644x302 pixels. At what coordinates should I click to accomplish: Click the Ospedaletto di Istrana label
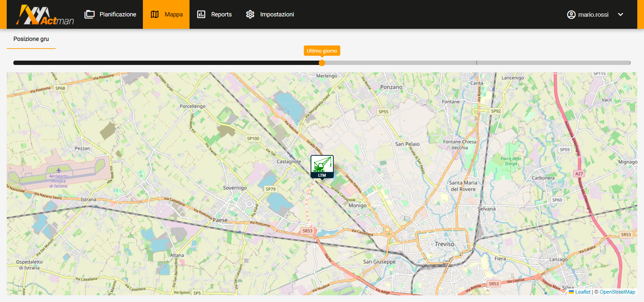point(29,265)
